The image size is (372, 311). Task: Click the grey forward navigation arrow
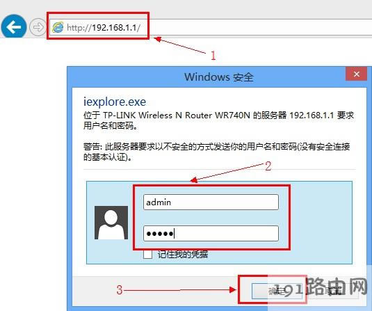tap(38, 27)
